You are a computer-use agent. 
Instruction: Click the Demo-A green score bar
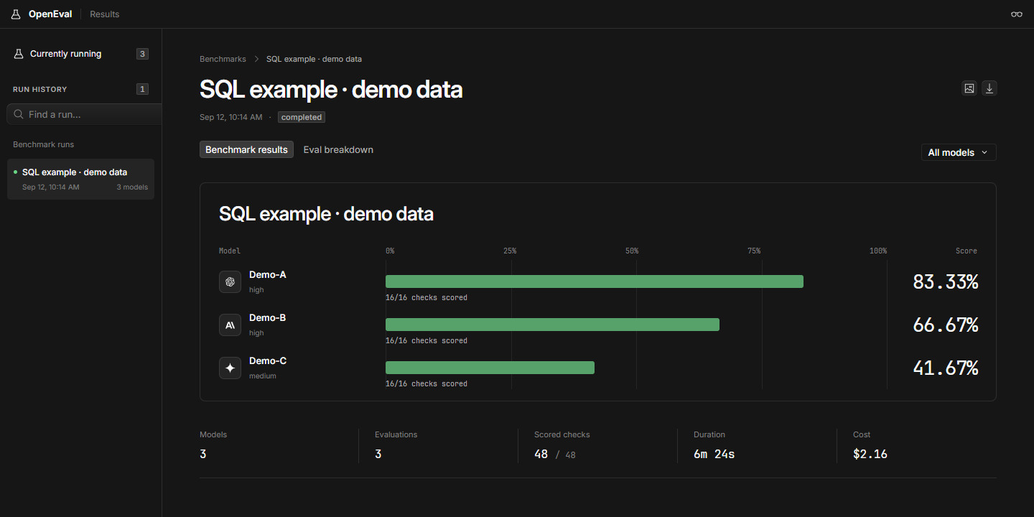(x=595, y=281)
